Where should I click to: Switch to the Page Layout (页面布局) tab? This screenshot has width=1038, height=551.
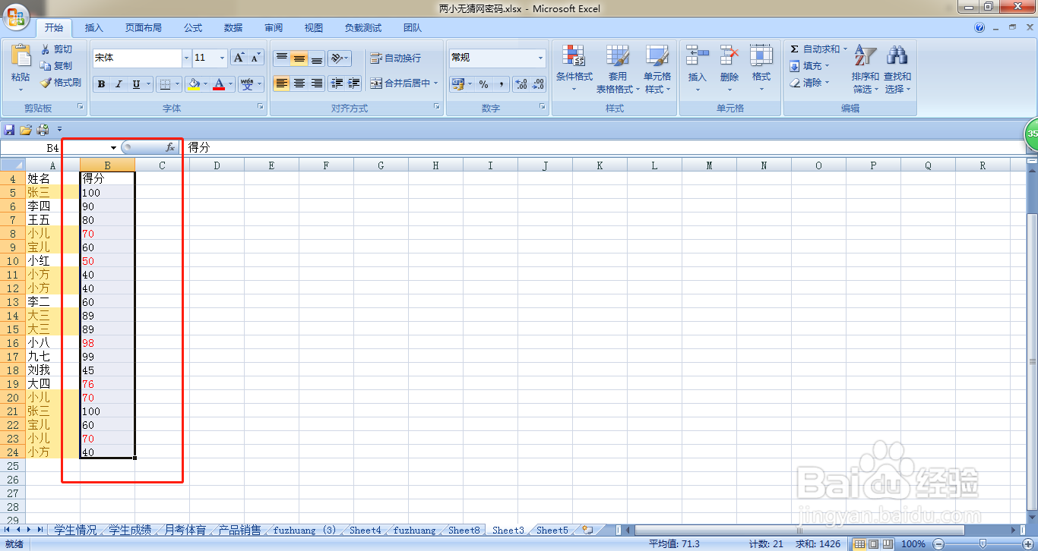pyautogui.click(x=144, y=28)
